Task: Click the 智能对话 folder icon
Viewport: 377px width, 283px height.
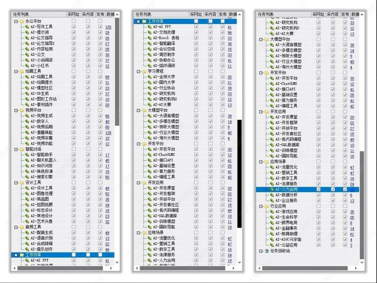Action: point(22,149)
